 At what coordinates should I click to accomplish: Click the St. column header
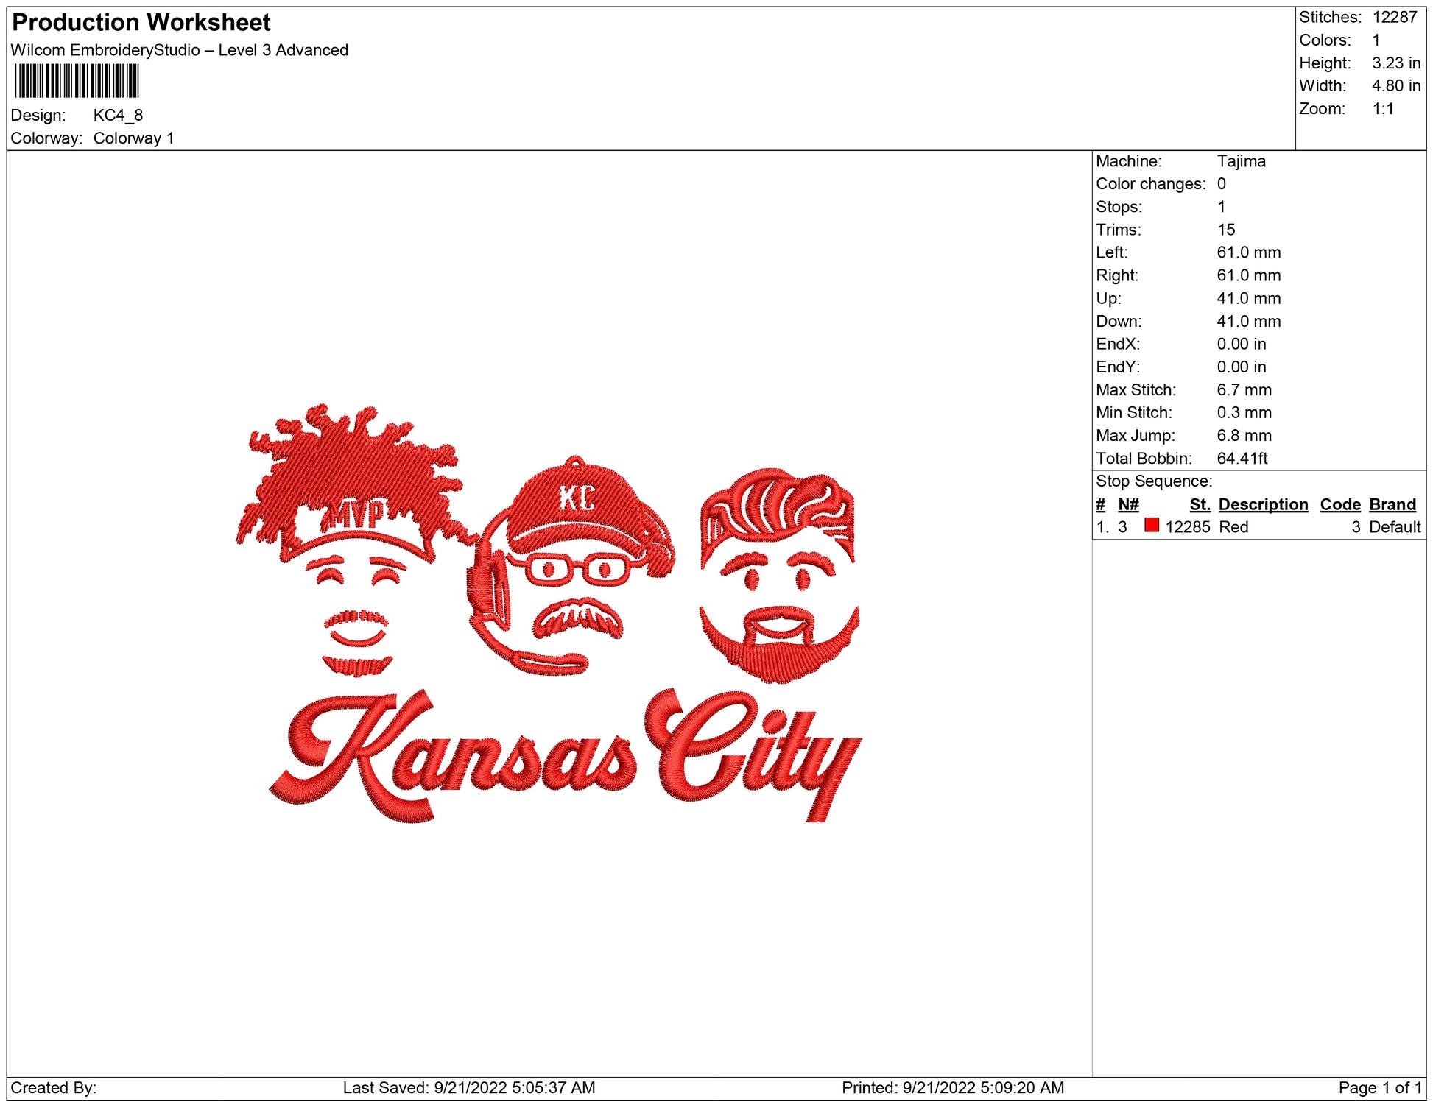coord(1200,504)
